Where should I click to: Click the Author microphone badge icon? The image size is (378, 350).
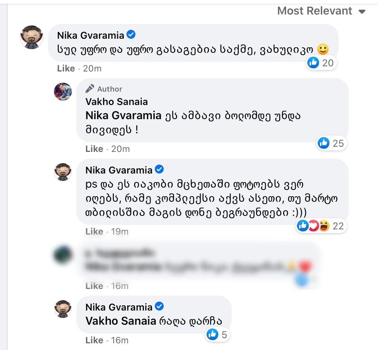tap(90, 89)
